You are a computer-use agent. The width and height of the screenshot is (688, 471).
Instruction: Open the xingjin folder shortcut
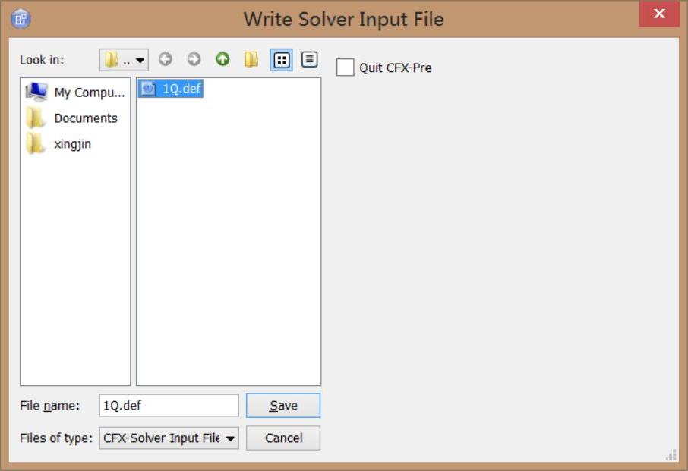(x=58, y=144)
